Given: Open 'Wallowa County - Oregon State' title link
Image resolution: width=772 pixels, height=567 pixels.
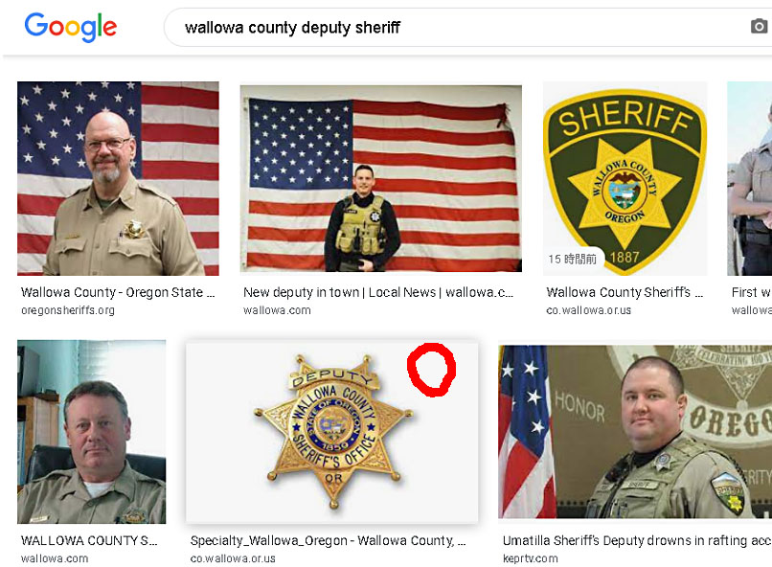Looking at the screenshot, I should pos(118,292).
